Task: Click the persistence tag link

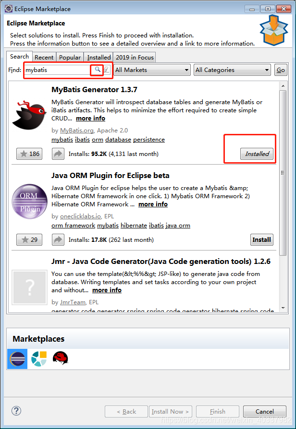Action: click(149, 140)
